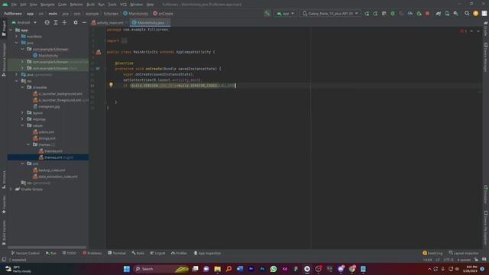Select MainActivity in project tree

(x=46, y=56)
